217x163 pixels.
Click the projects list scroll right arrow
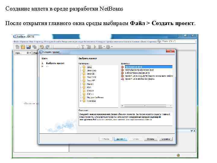pyautogui.click(x=171, y=106)
